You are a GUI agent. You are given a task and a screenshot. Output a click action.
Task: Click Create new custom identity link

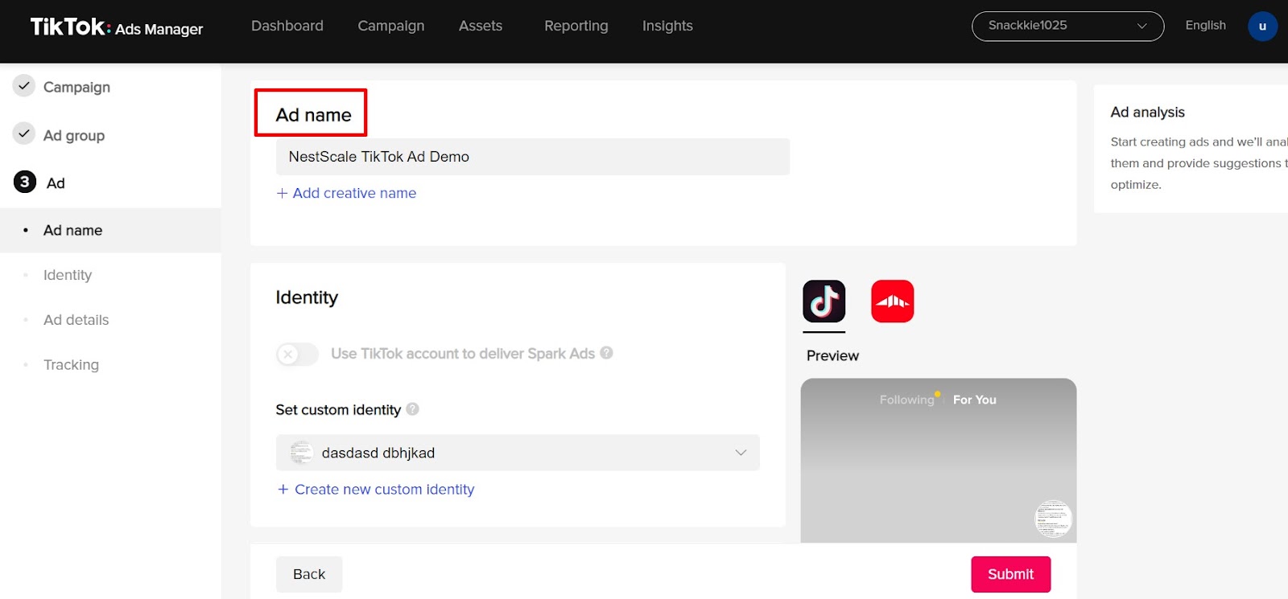click(x=376, y=489)
